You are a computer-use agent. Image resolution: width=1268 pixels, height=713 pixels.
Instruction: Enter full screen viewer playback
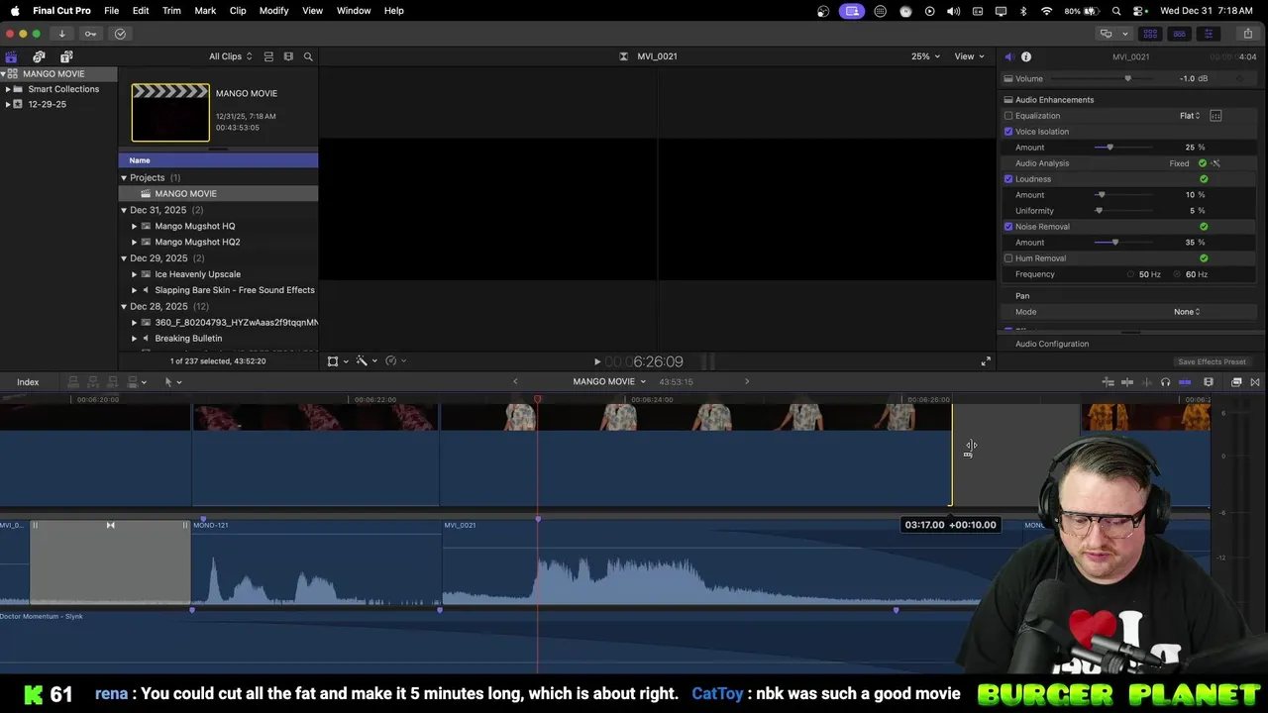pyautogui.click(x=986, y=361)
